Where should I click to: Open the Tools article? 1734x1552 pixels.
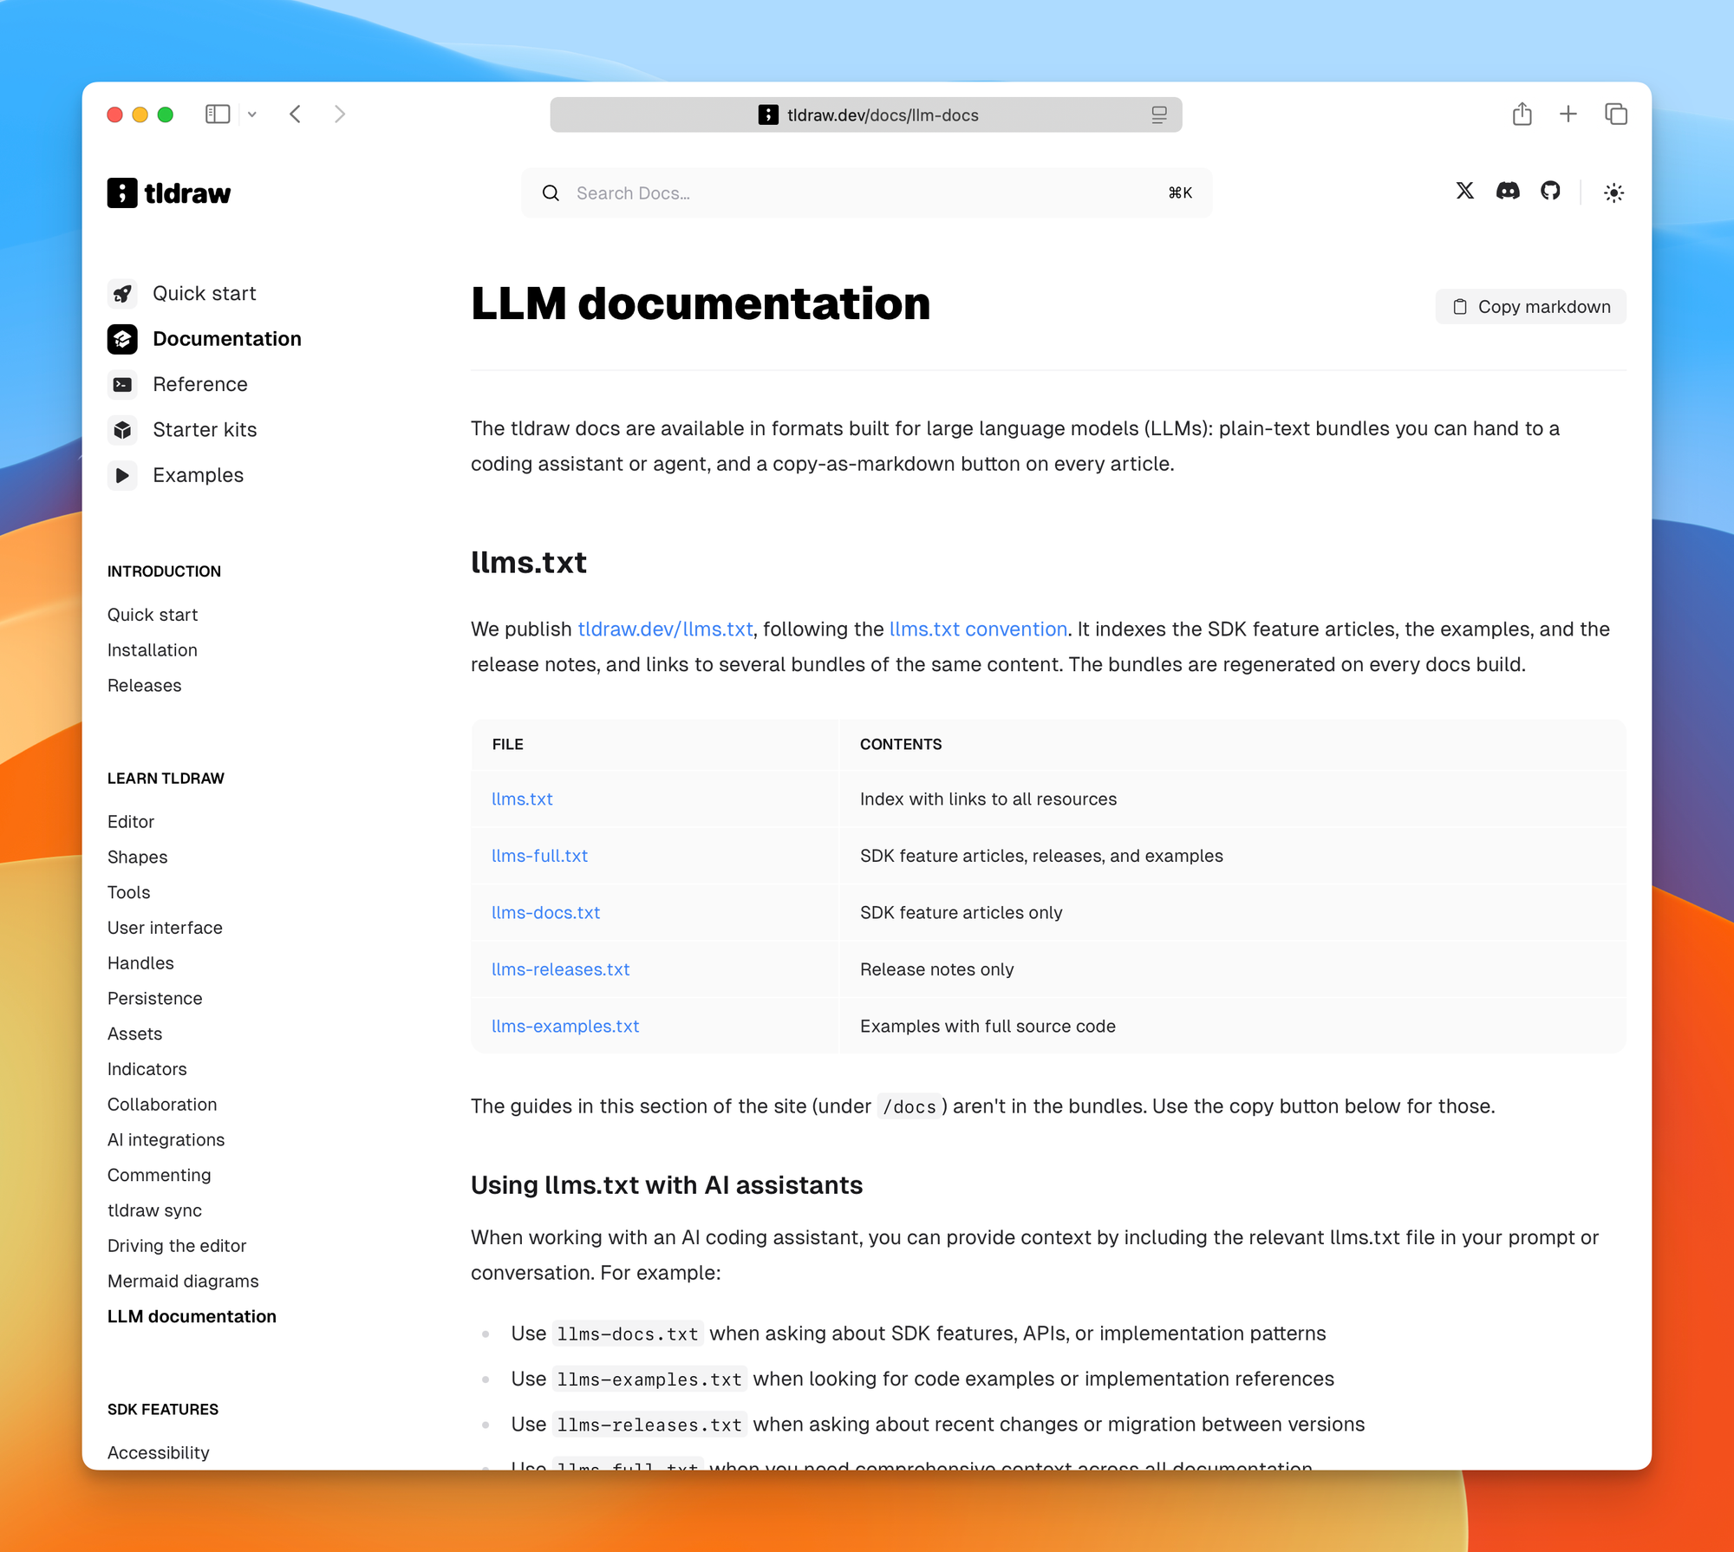[129, 892]
